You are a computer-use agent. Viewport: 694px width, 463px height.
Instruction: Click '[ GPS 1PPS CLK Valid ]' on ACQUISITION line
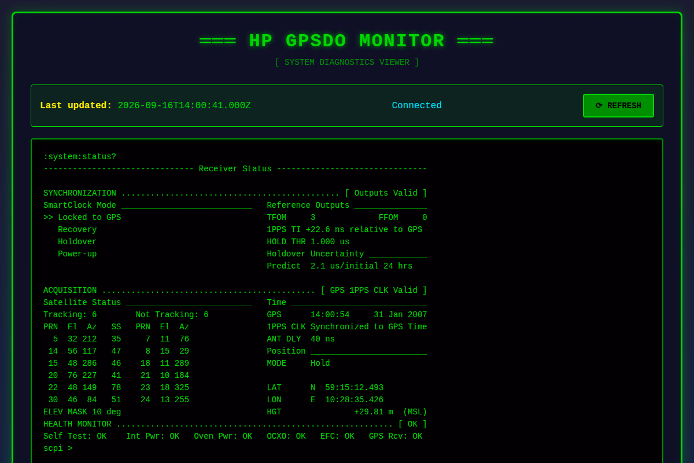(374, 291)
